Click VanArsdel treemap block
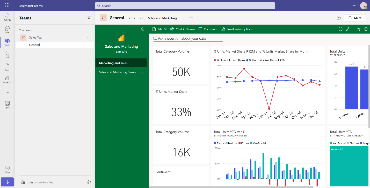 (349, 166)
